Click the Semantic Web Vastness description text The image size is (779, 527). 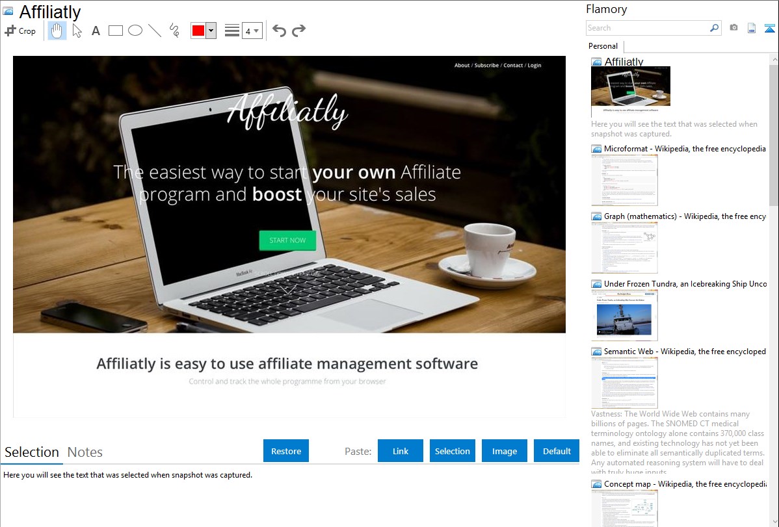tap(678, 443)
